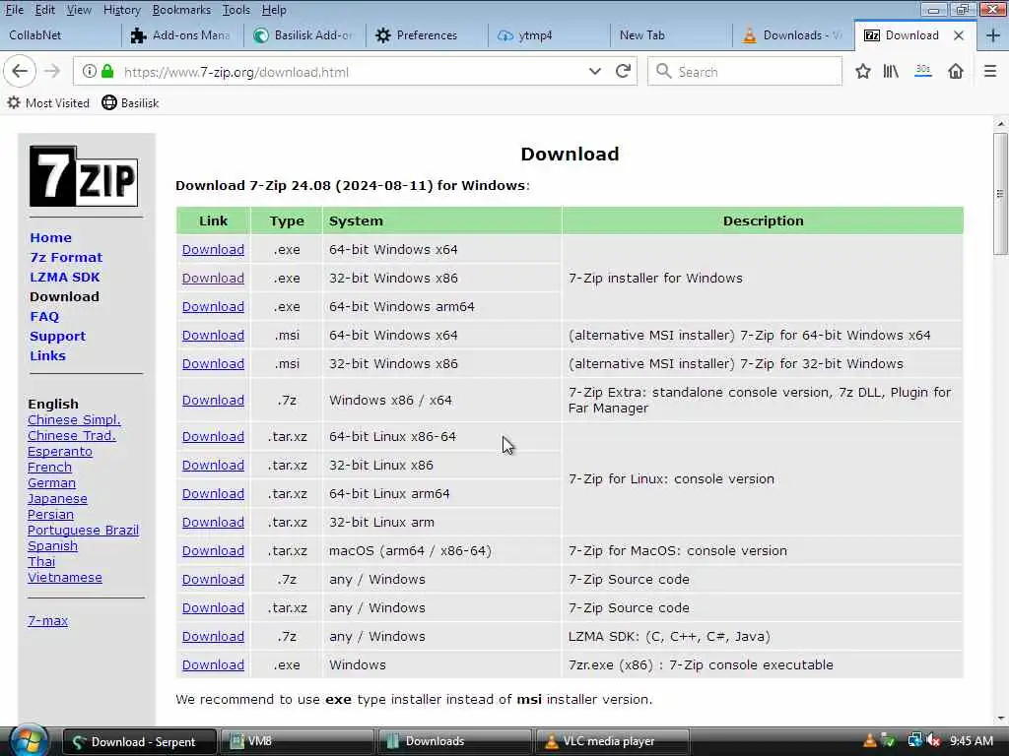1009x756 pixels.
Task: Download the LZMA SDK .7z
Action: pos(213,636)
